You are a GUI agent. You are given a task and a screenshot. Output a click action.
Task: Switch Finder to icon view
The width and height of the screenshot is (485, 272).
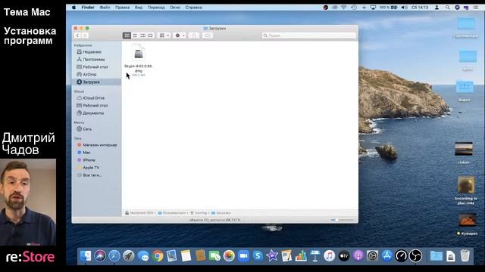(127, 36)
